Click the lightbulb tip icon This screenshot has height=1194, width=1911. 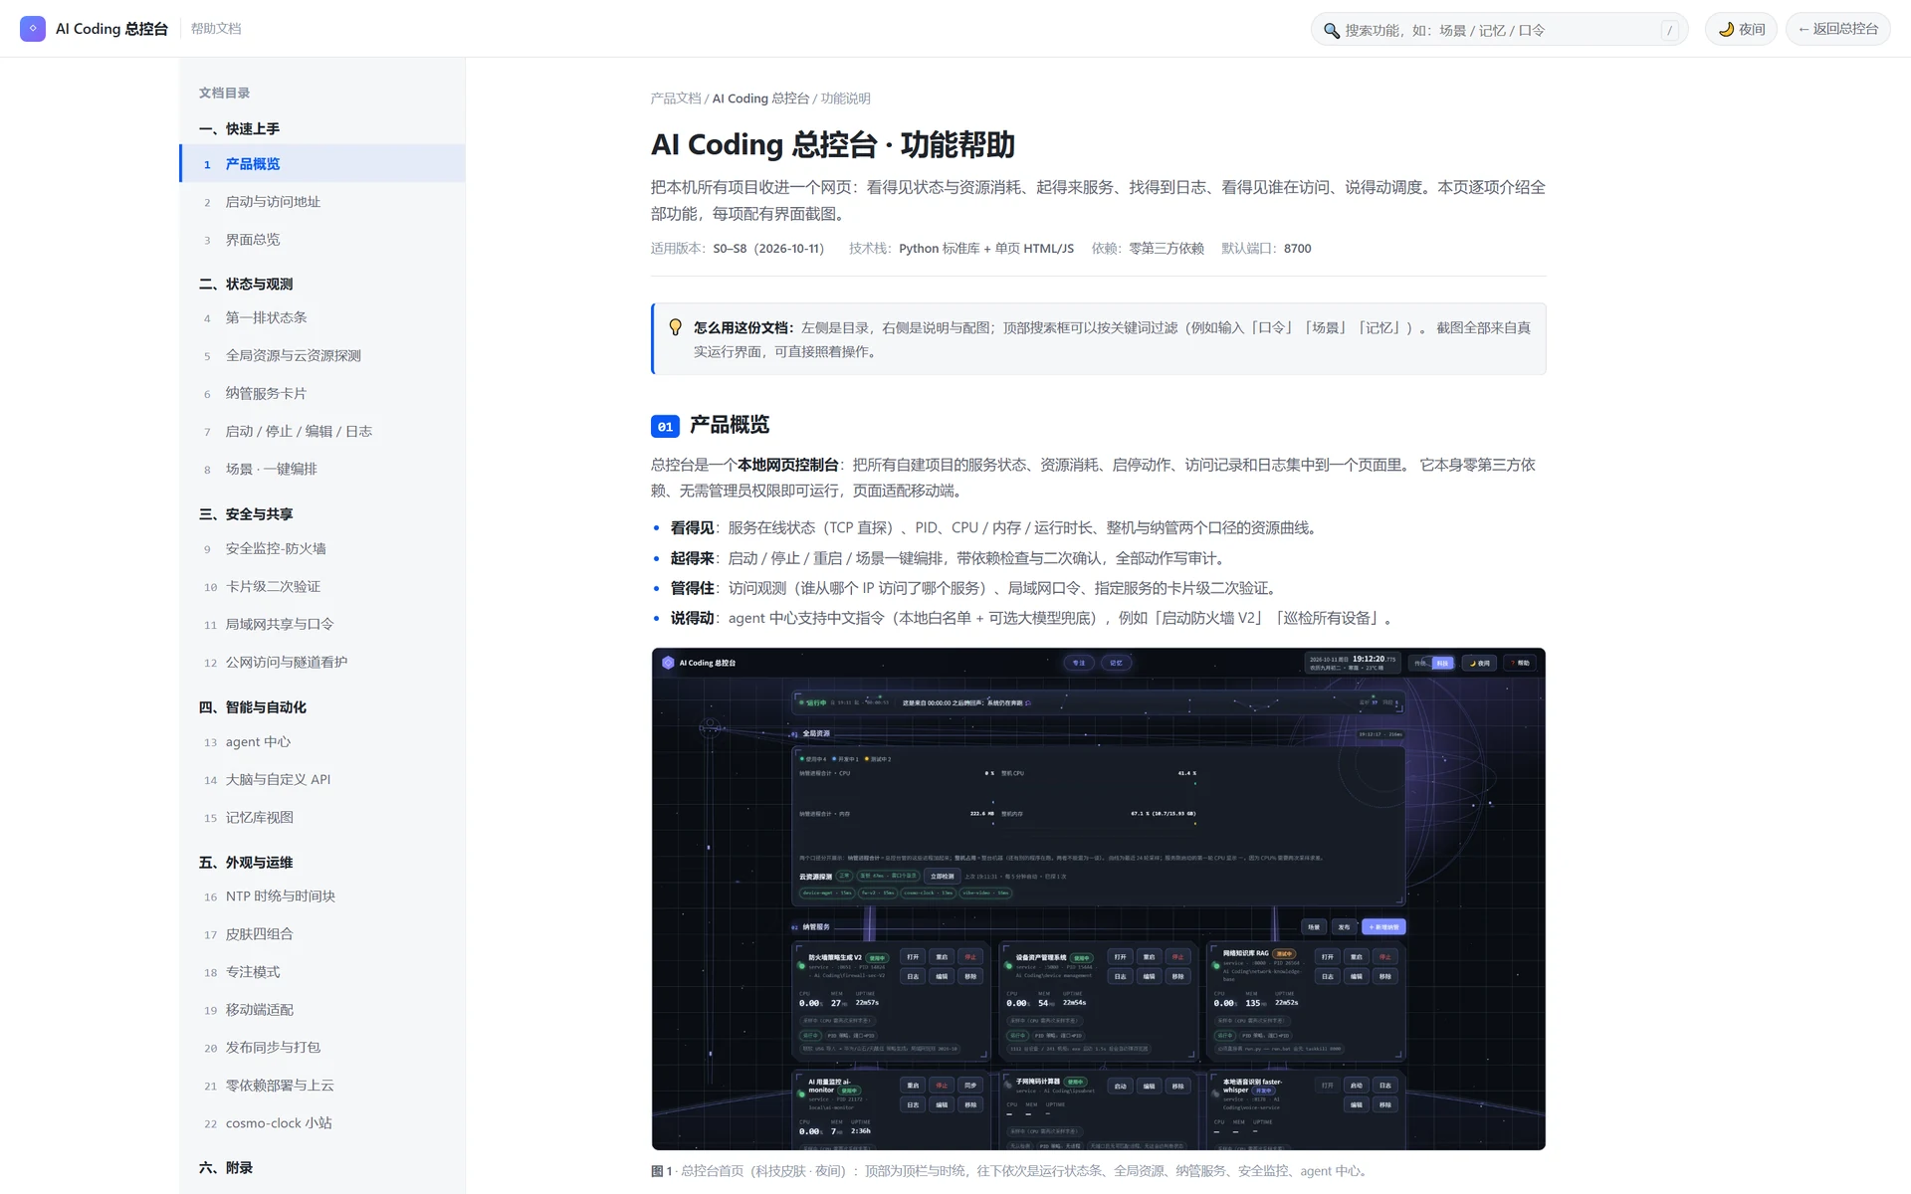[x=676, y=327]
